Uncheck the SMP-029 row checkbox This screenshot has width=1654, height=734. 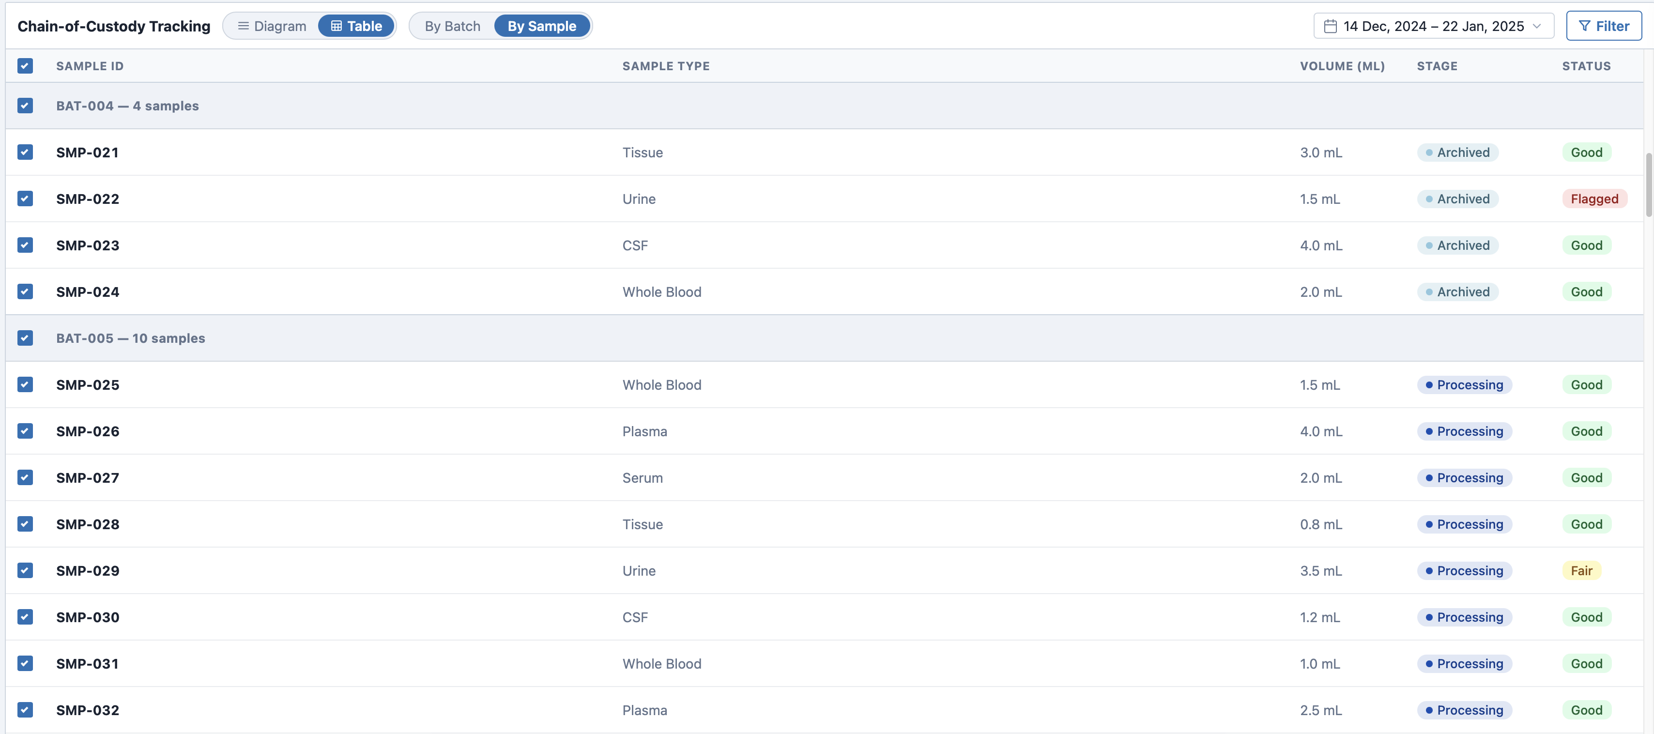point(25,570)
